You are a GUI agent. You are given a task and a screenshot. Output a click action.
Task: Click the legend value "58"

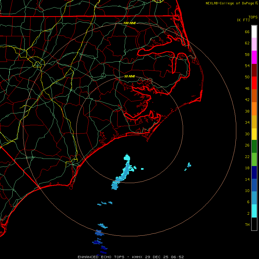247,54
